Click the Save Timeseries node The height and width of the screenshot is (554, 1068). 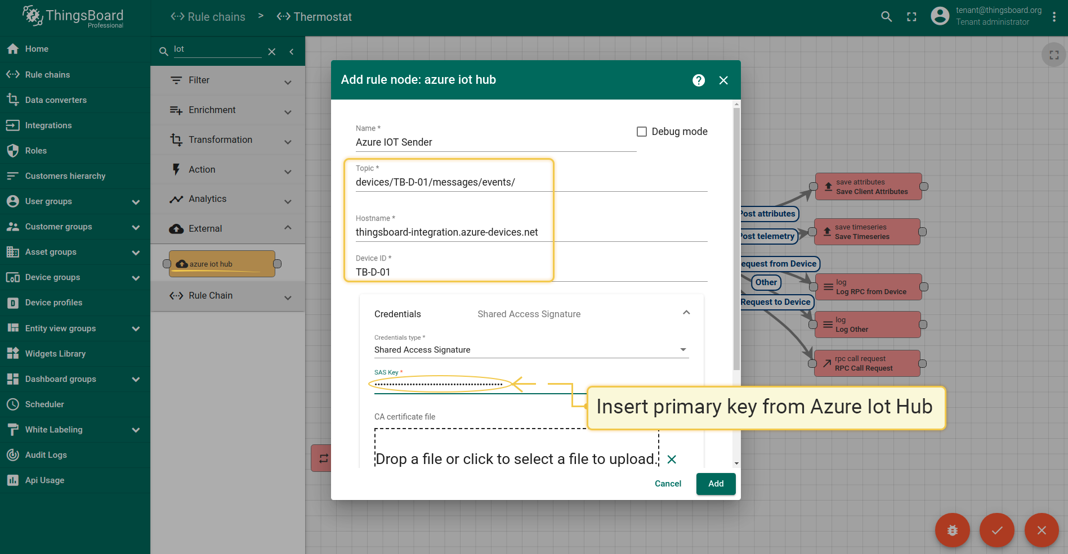tap(867, 232)
